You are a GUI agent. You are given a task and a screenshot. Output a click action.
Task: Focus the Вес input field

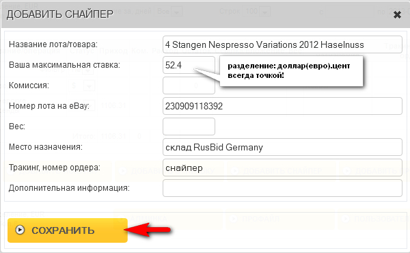point(189,126)
